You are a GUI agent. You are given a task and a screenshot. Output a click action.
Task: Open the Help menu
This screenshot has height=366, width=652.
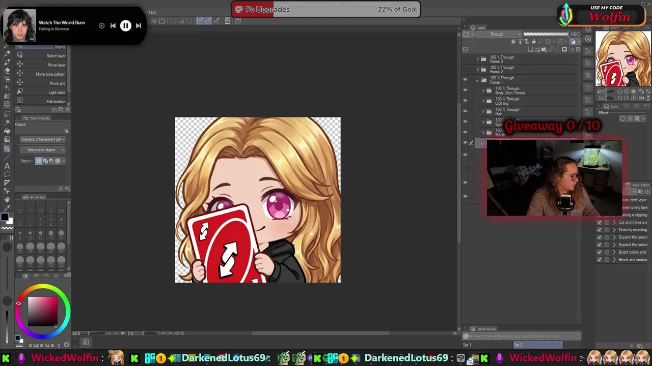pyautogui.click(x=151, y=12)
